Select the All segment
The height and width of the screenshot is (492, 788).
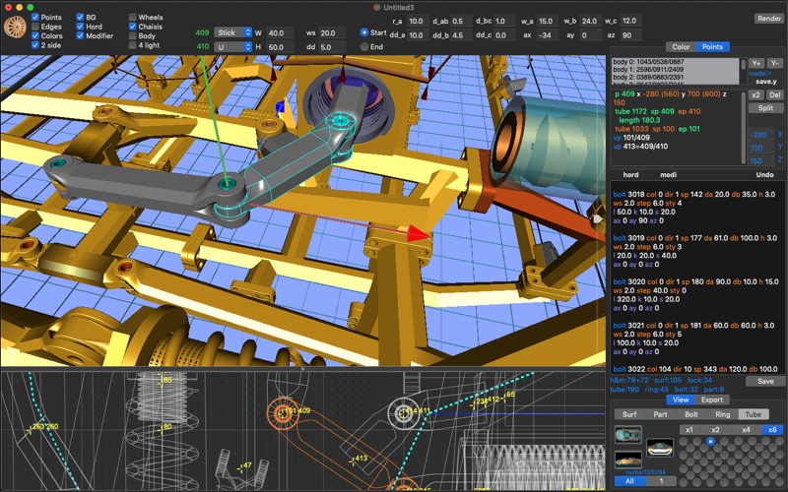tap(629, 481)
